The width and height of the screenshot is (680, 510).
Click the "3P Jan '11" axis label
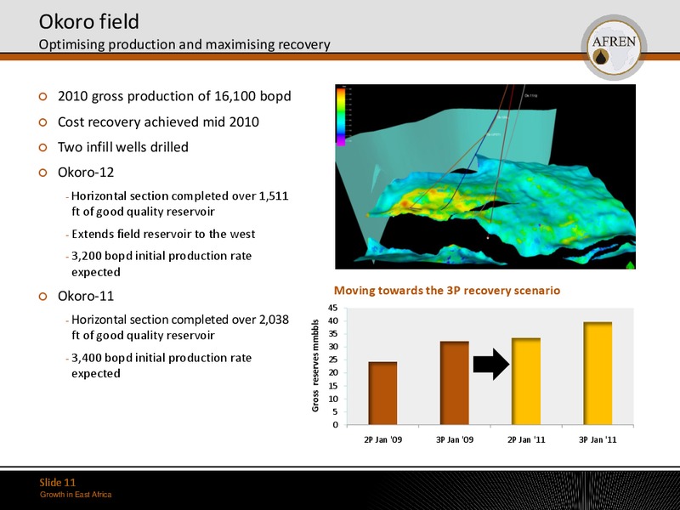point(598,439)
